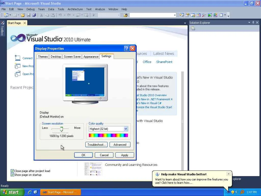Viewport: 261px width, 196px height.
Task: Click the Copy toolbar icon
Action: [x=47, y=15]
